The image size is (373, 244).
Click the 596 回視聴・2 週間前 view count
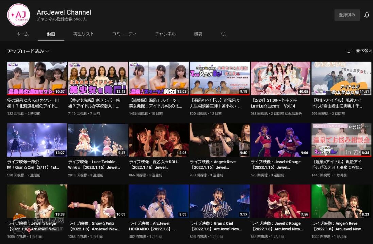328,114
